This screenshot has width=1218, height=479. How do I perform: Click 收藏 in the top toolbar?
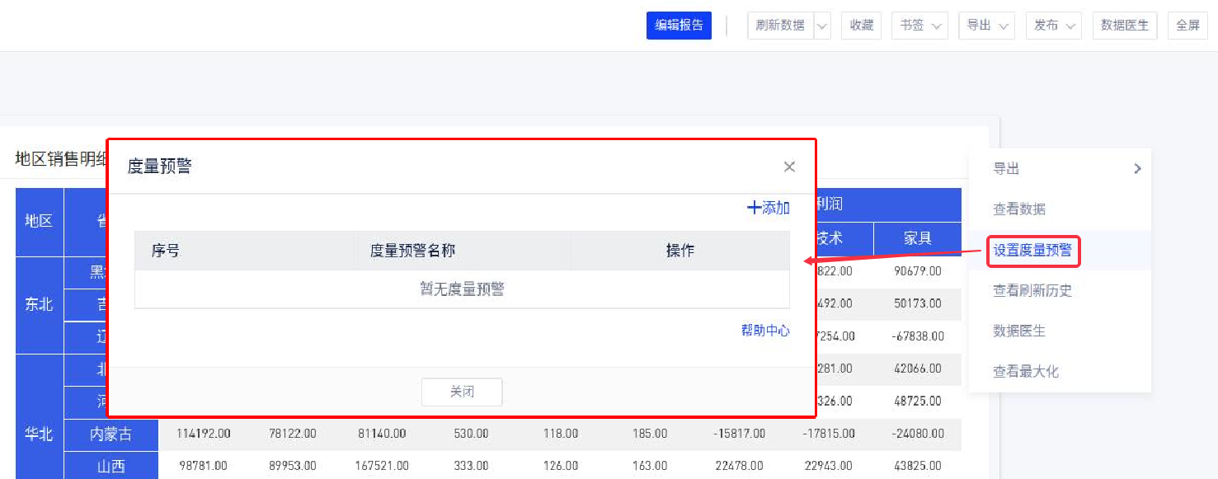(x=861, y=26)
